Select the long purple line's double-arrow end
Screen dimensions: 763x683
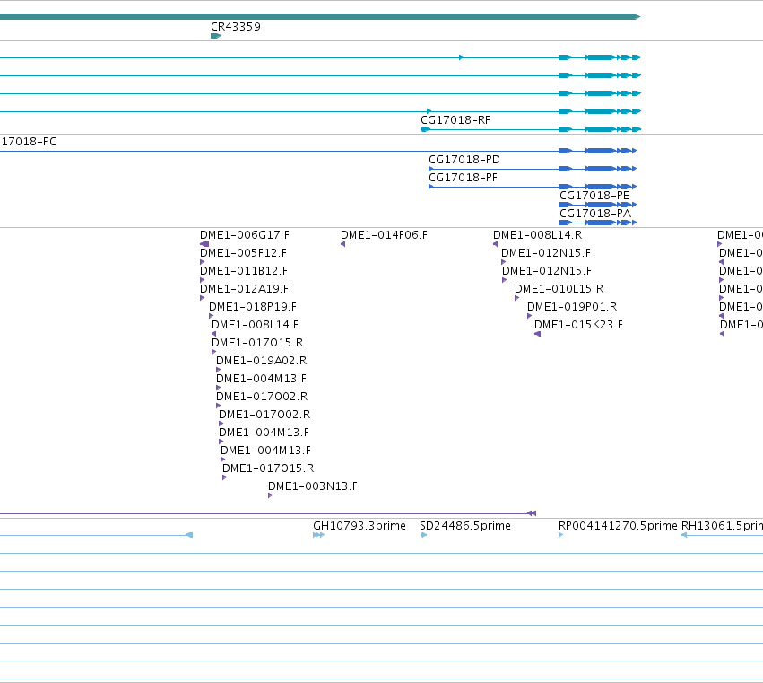(x=532, y=513)
